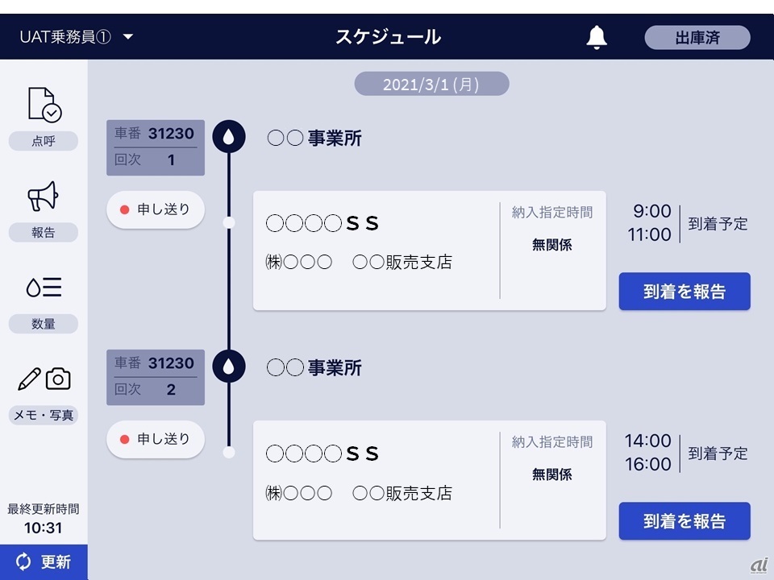774x580 pixels.
Task: Select the メモ・写真 sidebar label
Action: coord(44,415)
